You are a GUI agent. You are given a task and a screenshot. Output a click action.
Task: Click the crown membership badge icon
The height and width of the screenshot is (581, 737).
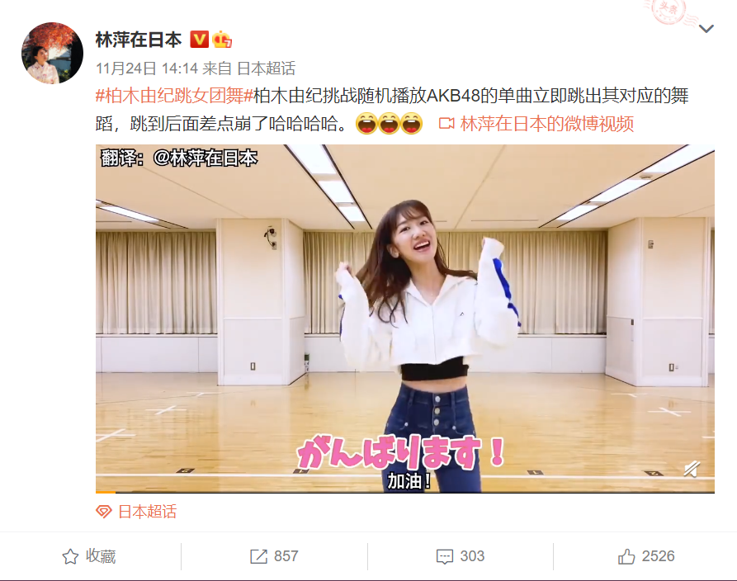[222, 40]
